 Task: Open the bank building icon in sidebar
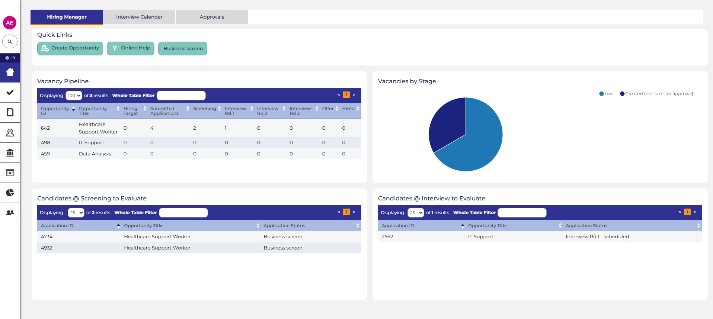coord(10,152)
